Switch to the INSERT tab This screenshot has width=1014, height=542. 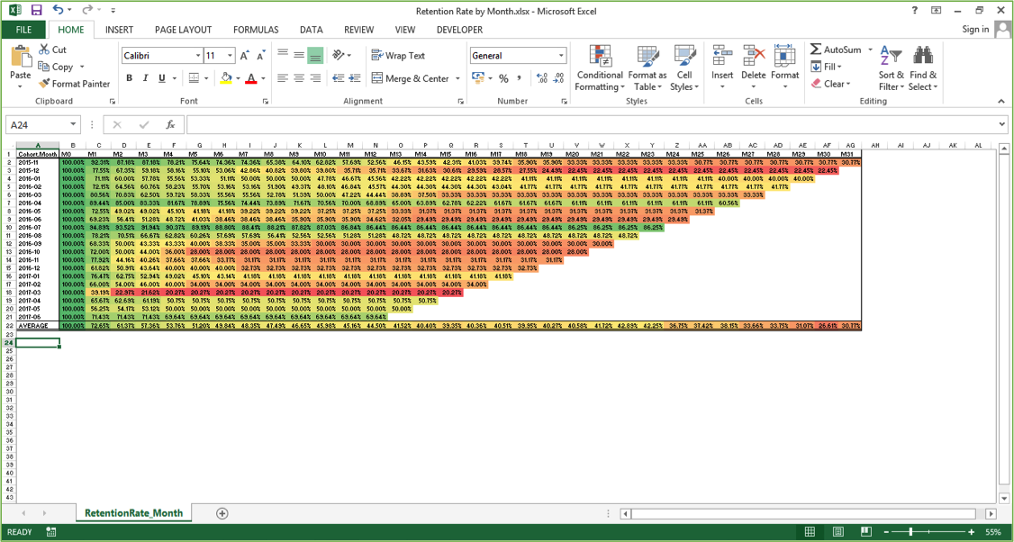click(x=119, y=30)
